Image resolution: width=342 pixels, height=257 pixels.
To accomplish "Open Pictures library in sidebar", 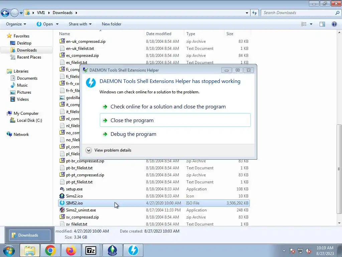I will [24, 92].
